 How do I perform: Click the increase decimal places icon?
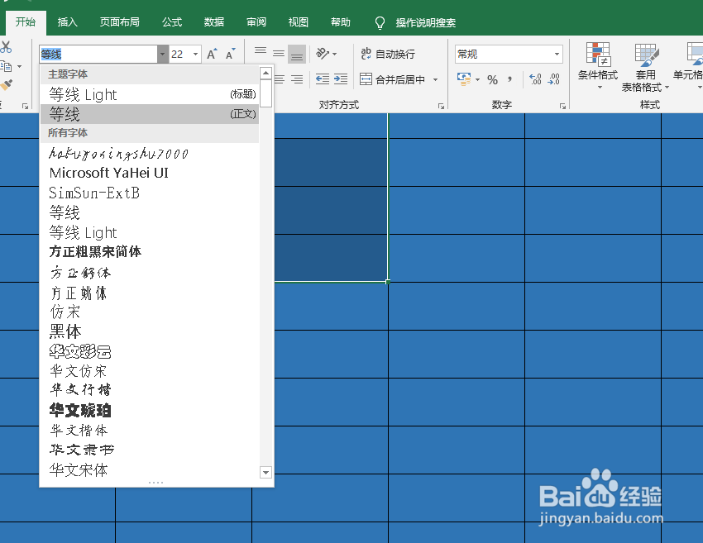coord(534,79)
